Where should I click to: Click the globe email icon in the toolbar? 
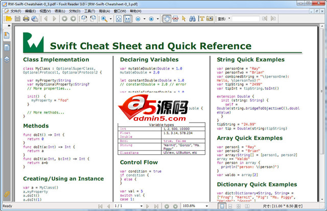[x=35, y=19]
